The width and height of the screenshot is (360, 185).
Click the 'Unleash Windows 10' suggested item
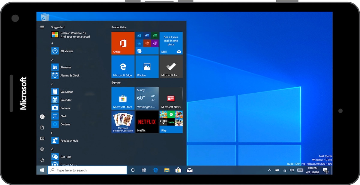[71, 35]
